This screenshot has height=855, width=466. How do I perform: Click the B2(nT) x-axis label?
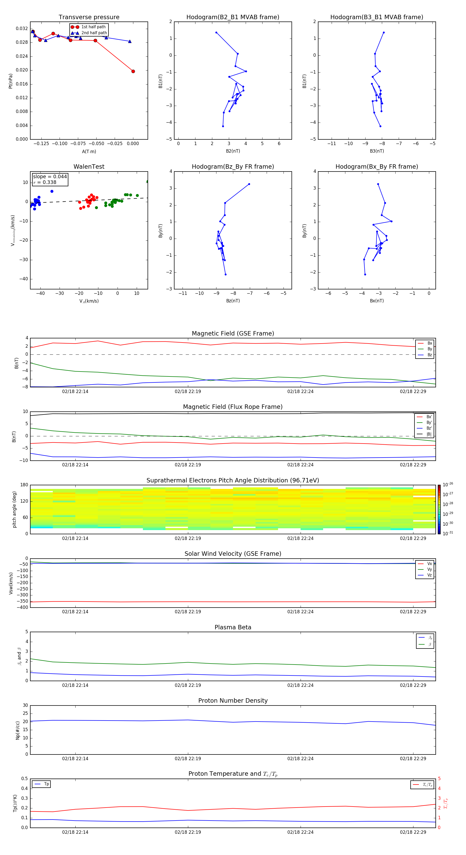tap(233, 151)
